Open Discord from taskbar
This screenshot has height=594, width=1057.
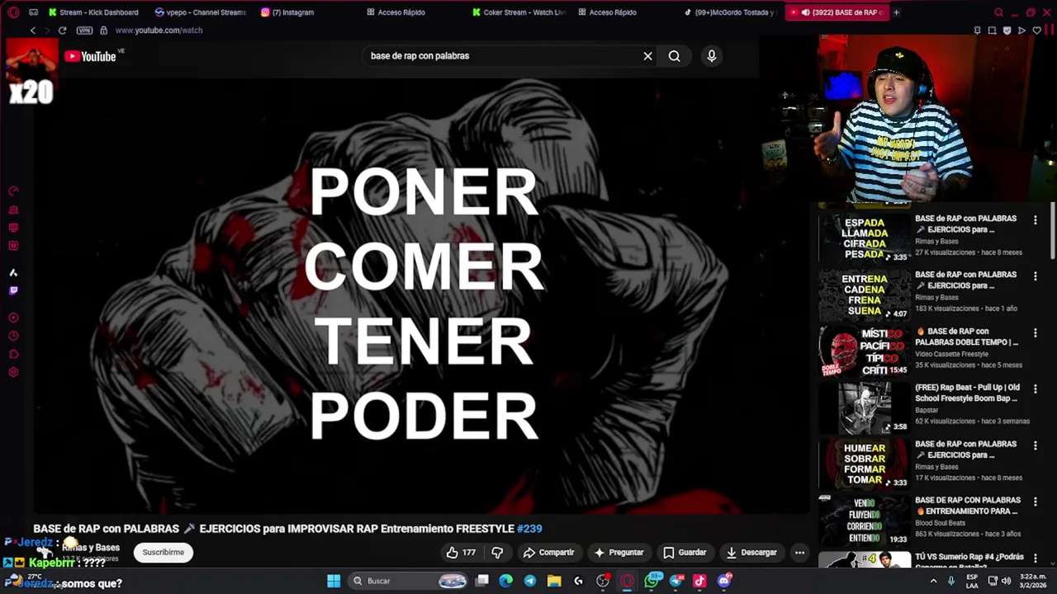(724, 581)
